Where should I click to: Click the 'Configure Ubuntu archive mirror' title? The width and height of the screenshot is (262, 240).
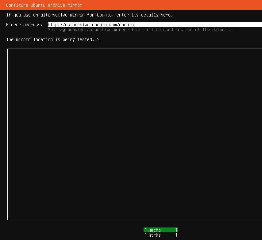click(44, 5)
